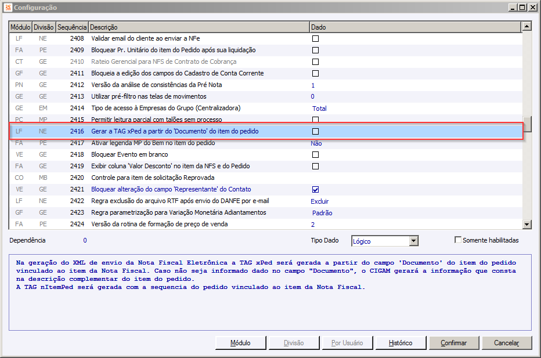Click the vertical scrollbar thumb
Screen dimensions: 541x358
pyautogui.click(x=527, y=124)
